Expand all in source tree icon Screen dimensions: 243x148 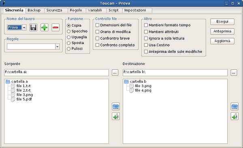[116, 106]
